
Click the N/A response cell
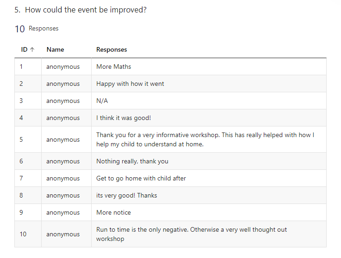pos(102,101)
